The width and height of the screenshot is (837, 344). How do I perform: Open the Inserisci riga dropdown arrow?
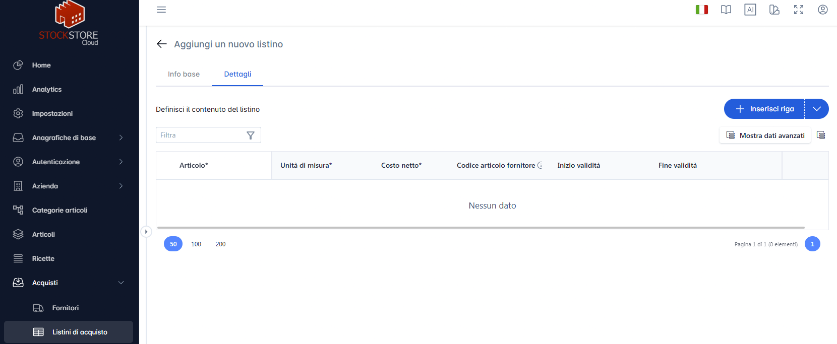click(817, 109)
